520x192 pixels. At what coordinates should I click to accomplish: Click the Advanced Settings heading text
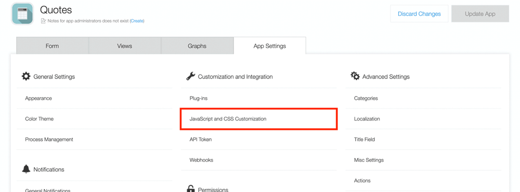point(386,77)
